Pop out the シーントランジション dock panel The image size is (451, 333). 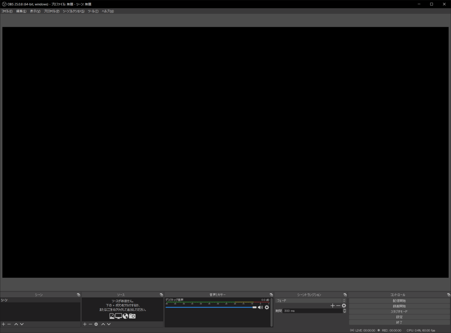point(345,295)
